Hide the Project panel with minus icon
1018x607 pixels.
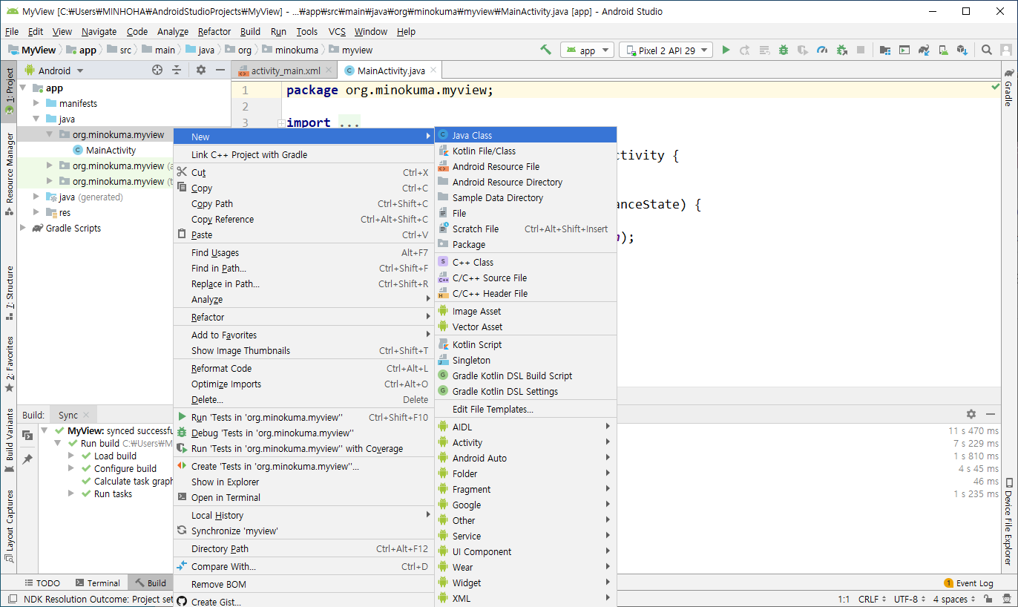(x=220, y=70)
